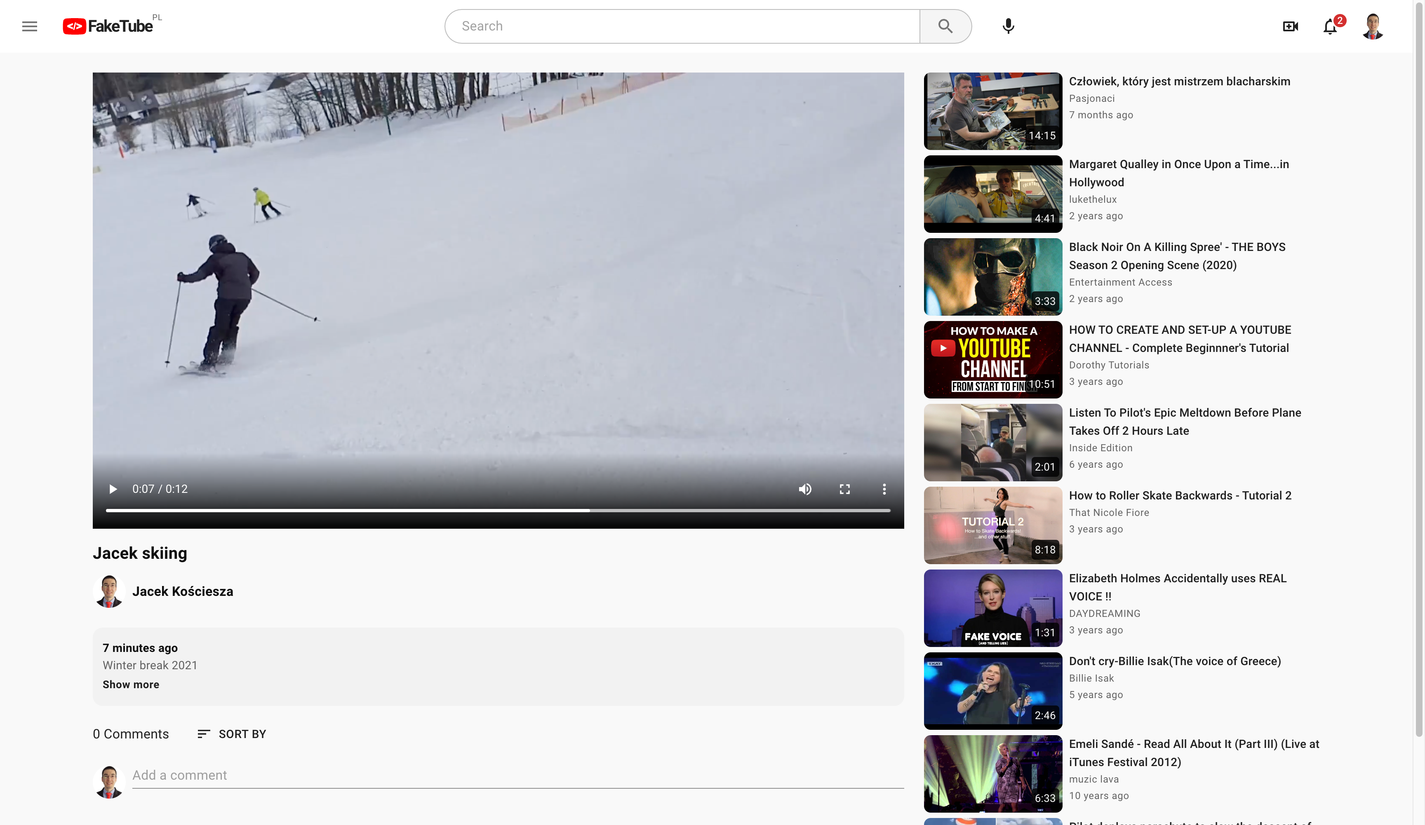This screenshot has width=1425, height=825.
Task: Open Black Noir Killing Spree thumbnail
Action: pyautogui.click(x=993, y=277)
